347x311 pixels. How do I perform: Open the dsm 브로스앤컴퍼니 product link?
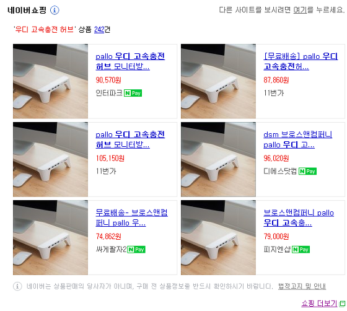point(297,139)
